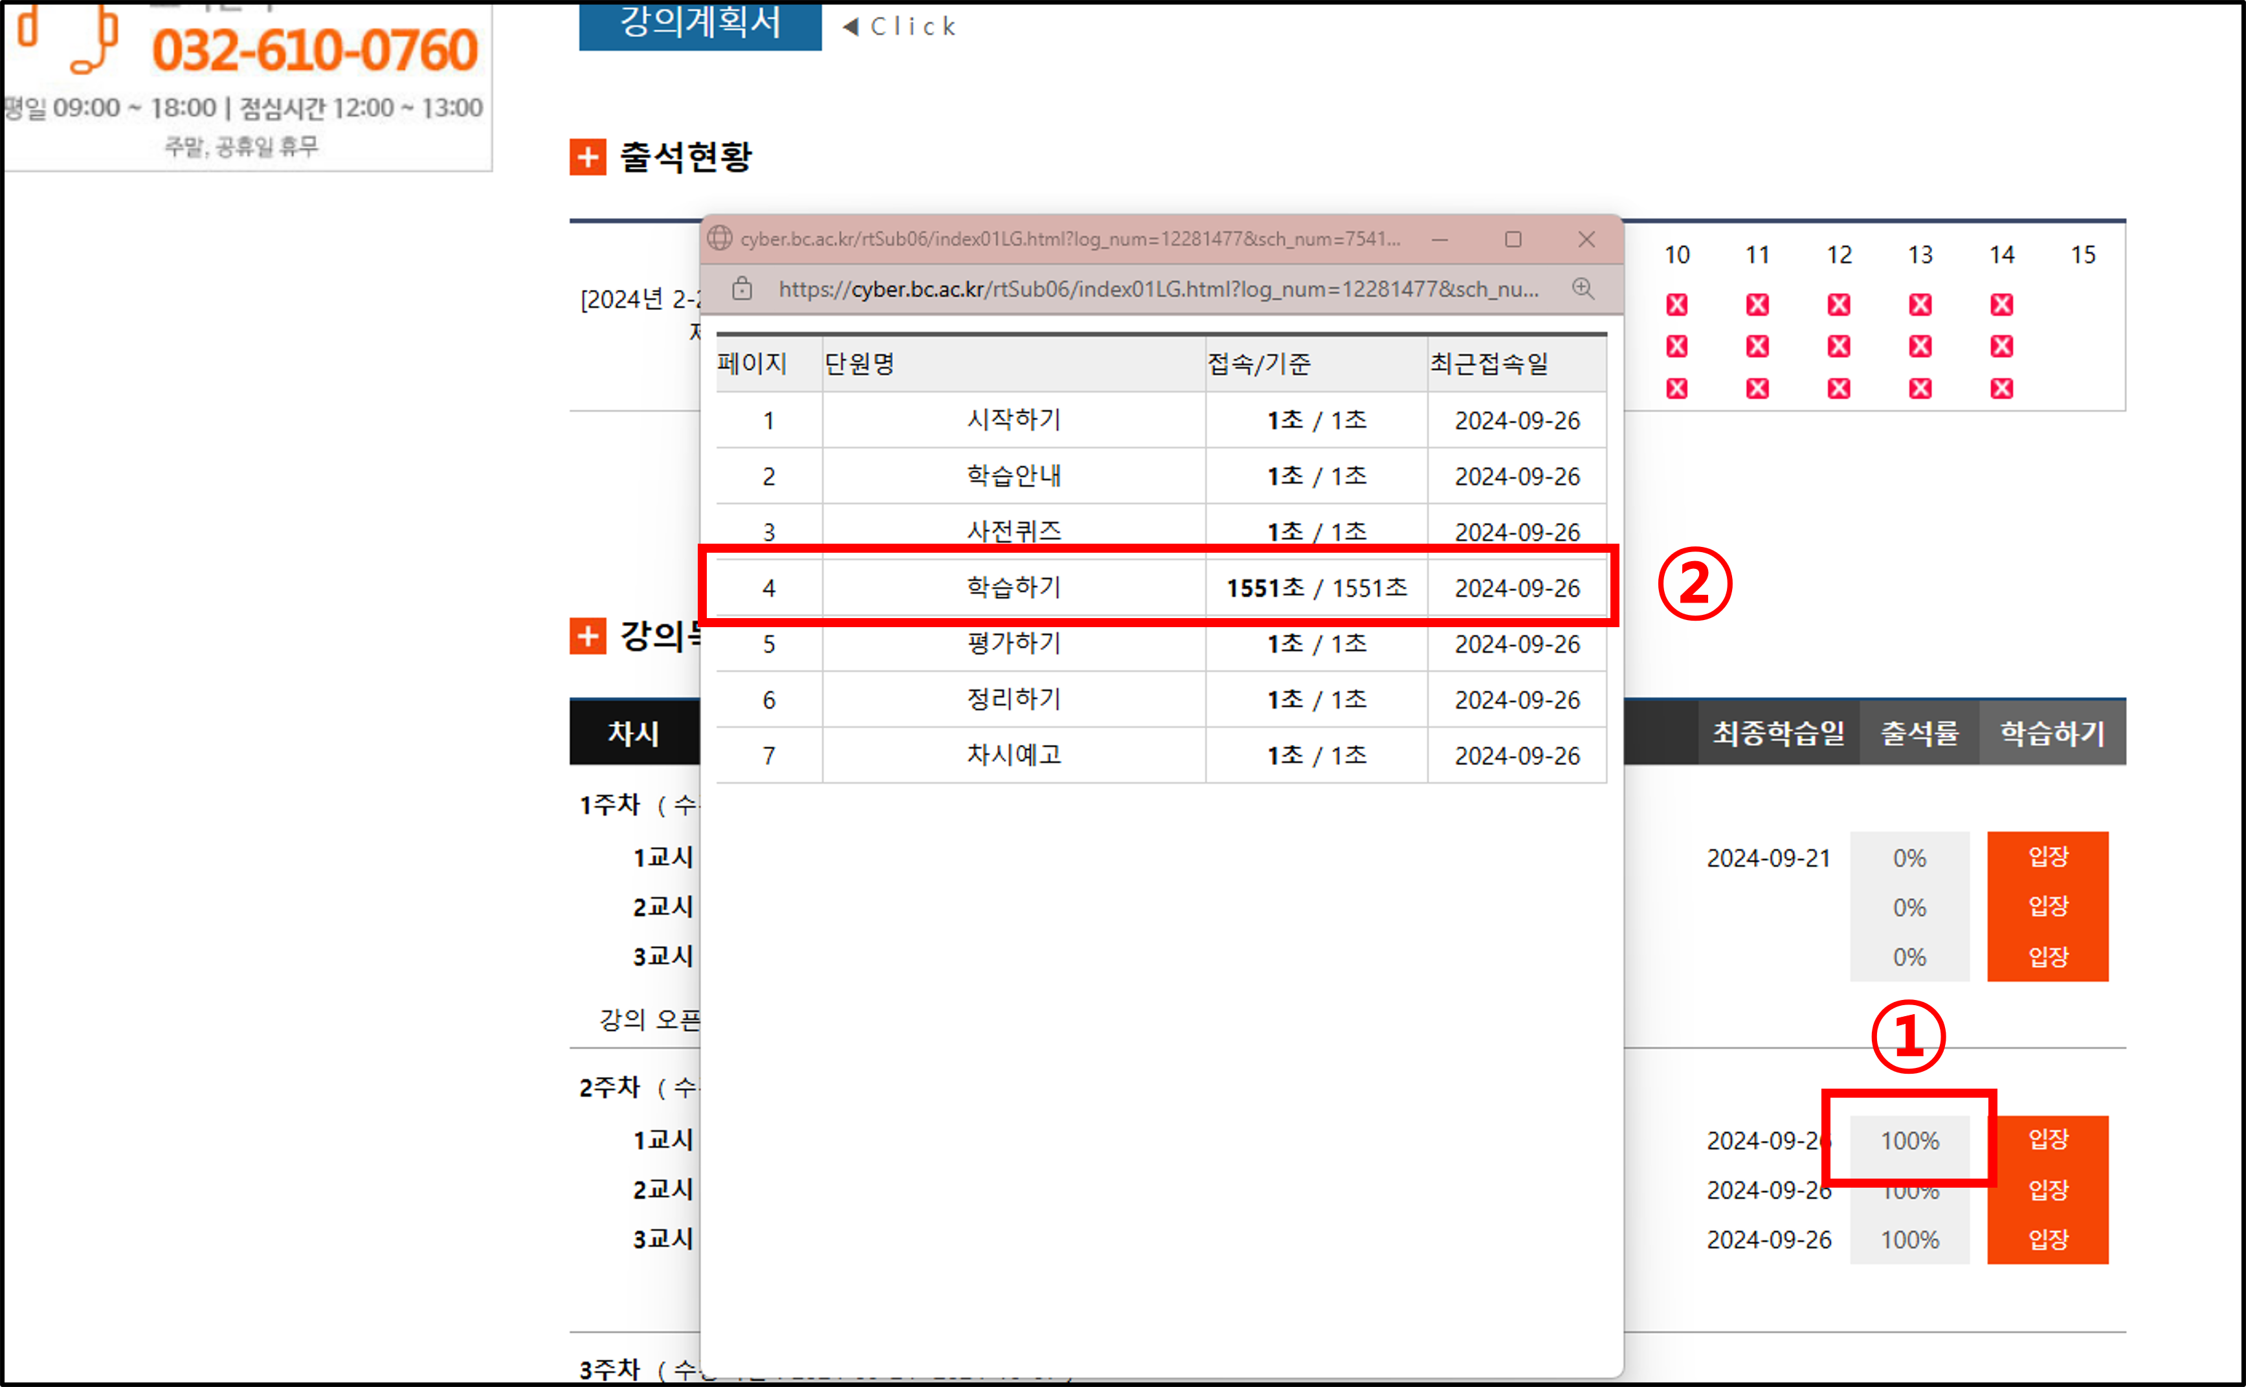The image size is (2246, 1387).
Task: Minimize the cyber.bc.ac.kr popup window
Action: coord(1440,239)
